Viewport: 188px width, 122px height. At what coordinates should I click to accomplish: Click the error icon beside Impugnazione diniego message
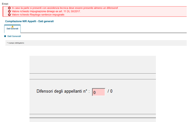click(9, 11)
